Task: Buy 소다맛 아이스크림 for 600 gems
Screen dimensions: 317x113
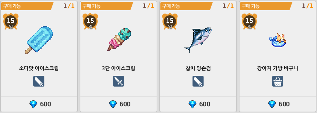Action: (39, 104)
